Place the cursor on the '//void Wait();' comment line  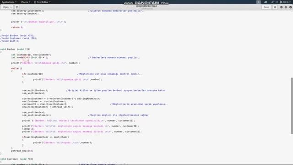[10, 41]
